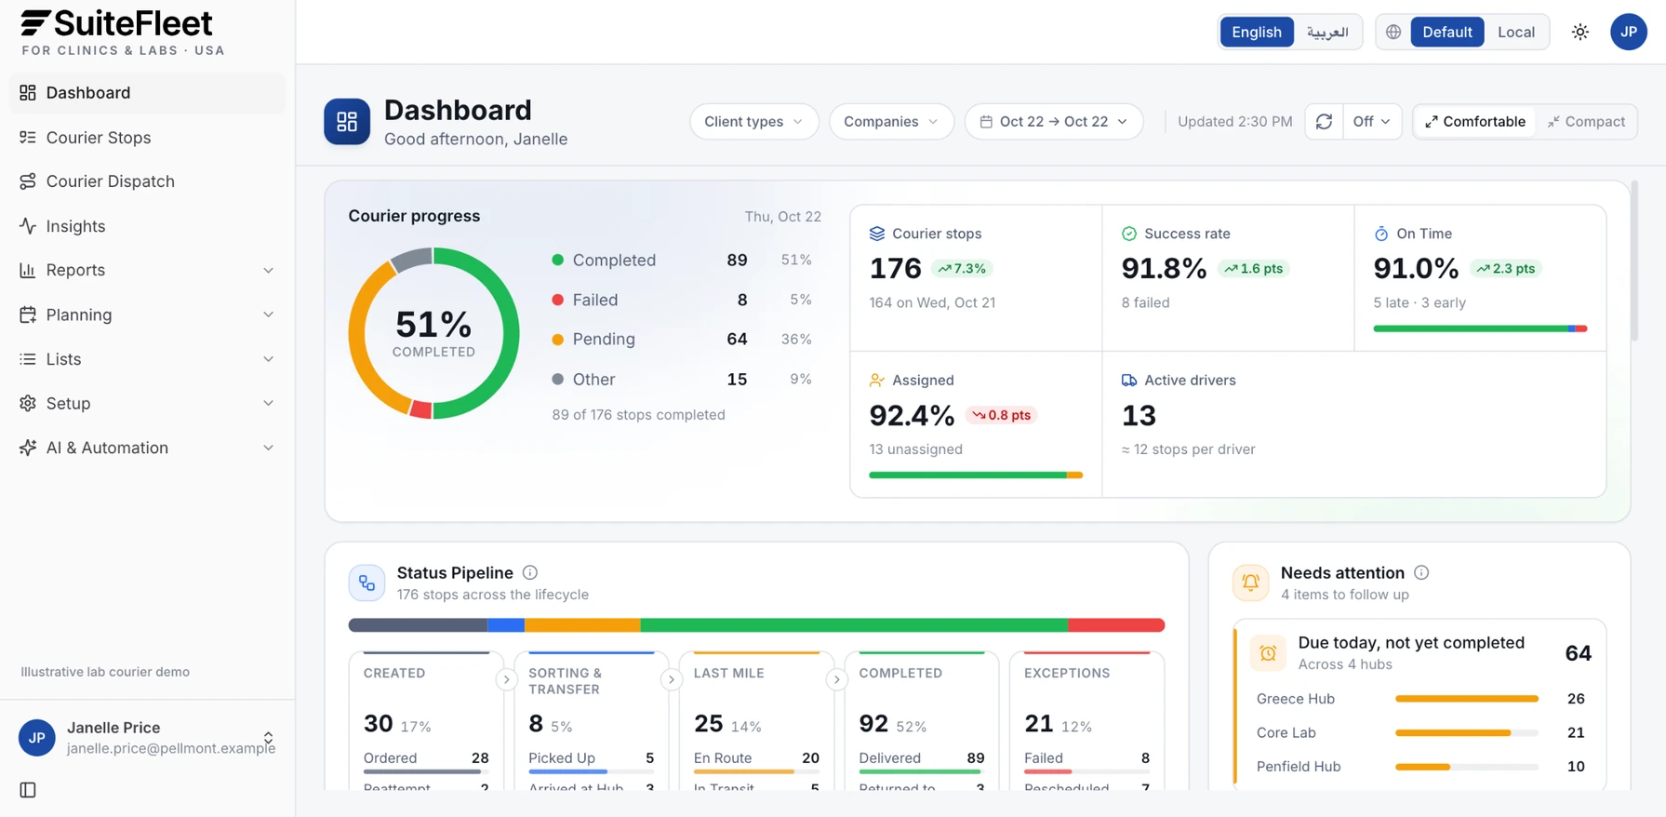Toggle the light/dark theme sun icon
The height and width of the screenshot is (817, 1666).
pyautogui.click(x=1580, y=33)
